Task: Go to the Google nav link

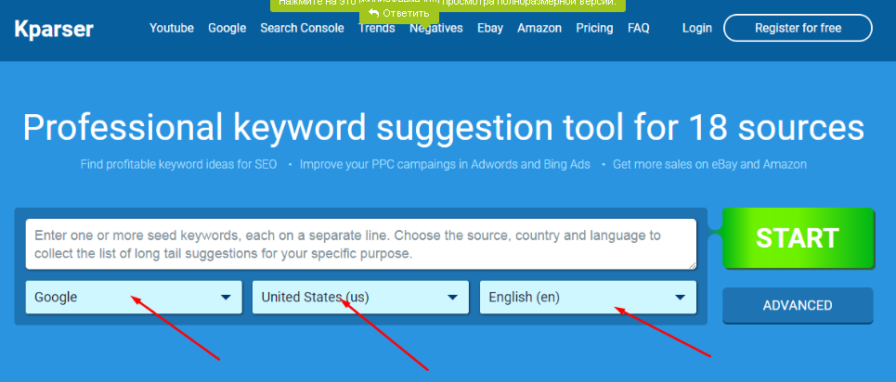Action: pyautogui.click(x=227, y=28)
